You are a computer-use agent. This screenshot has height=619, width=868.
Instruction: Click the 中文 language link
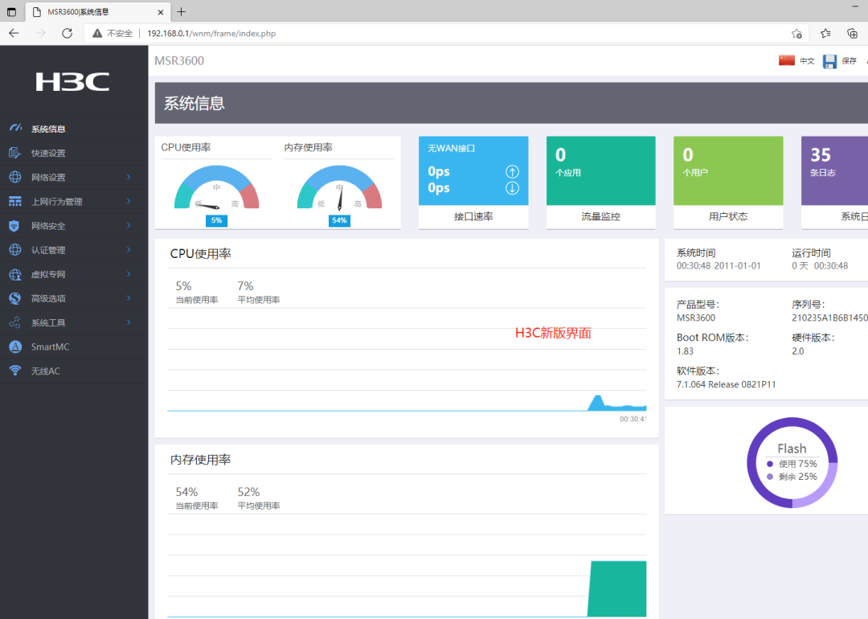(807, 61)
